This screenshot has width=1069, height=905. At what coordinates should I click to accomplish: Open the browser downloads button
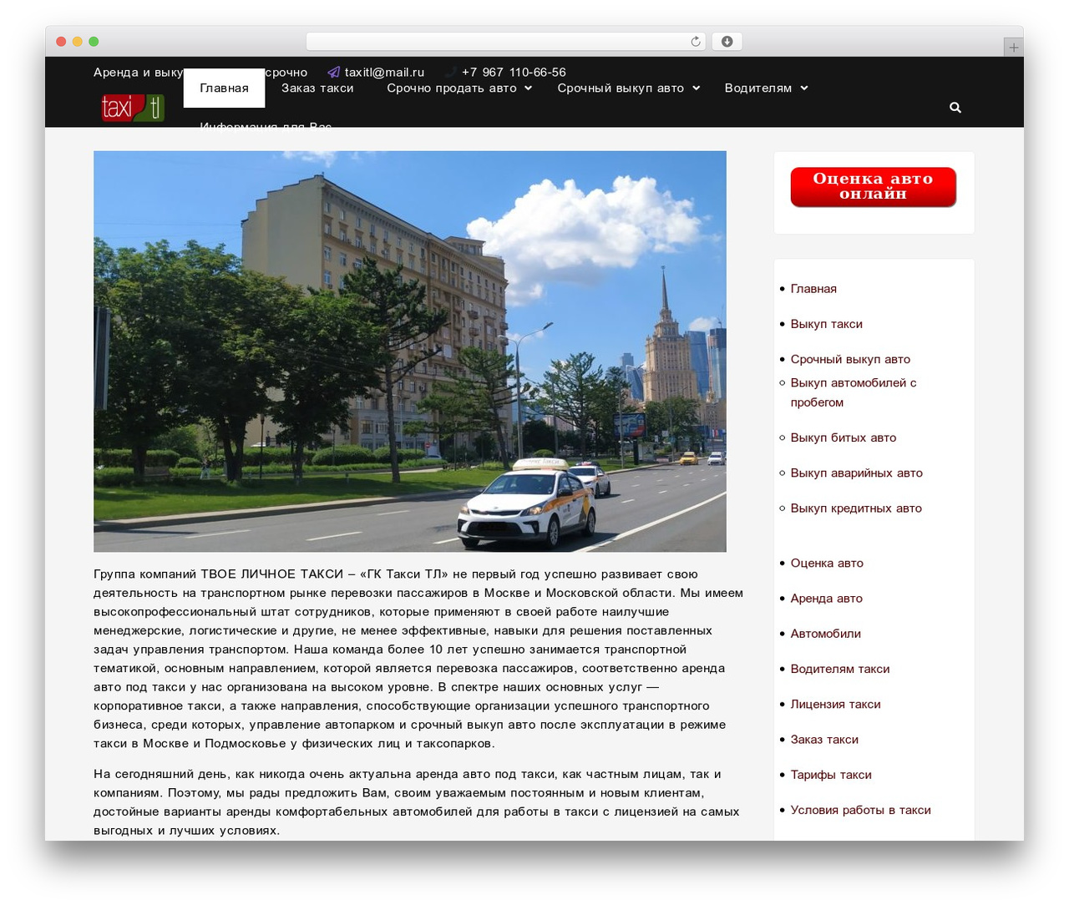pos(727,42)
